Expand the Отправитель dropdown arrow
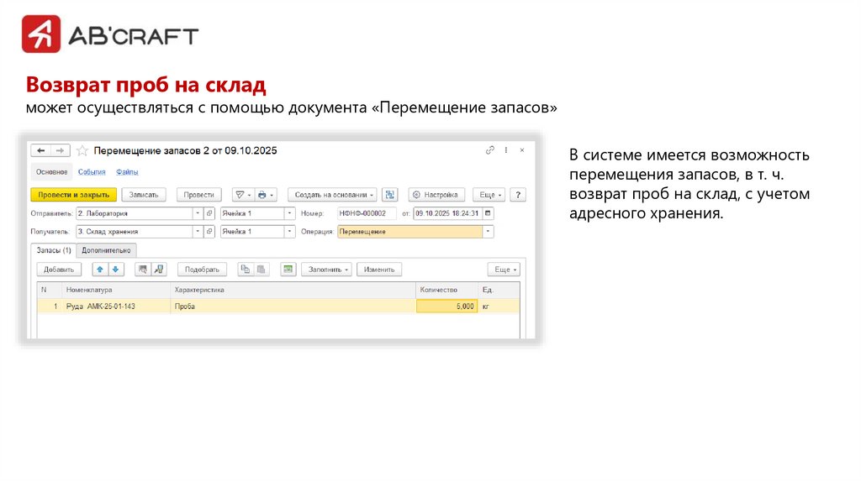The image size is (861, 482). click(198, 213)
